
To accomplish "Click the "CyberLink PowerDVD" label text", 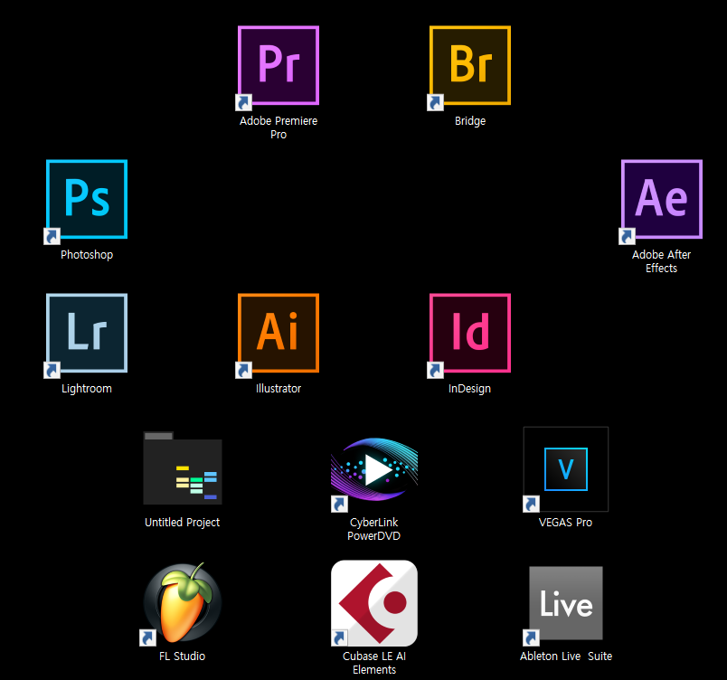I will point(374,529).
